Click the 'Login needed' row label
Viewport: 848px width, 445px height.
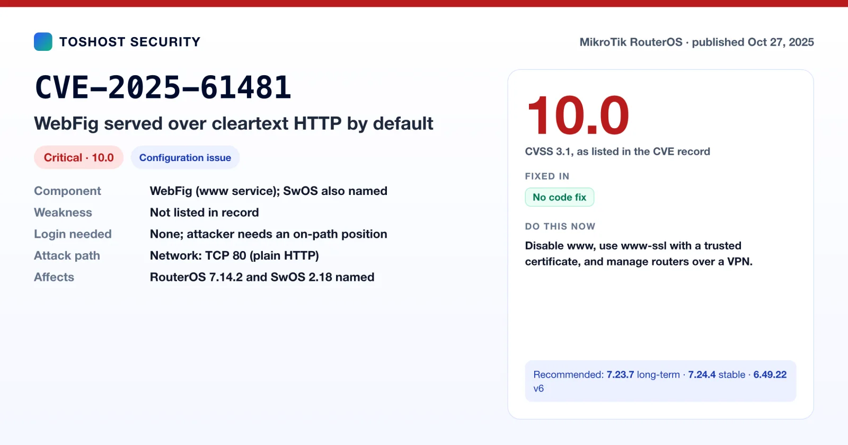pos(73,234)
